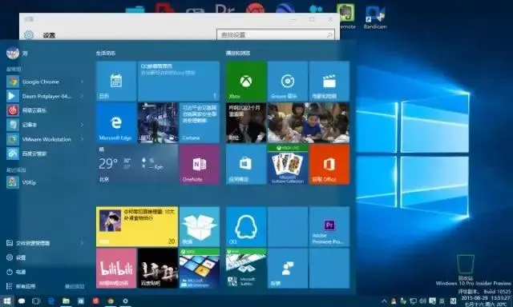Open File Explorer taskbar icon
The height and width of the screenshot is (307, 513).
click(66, 301)
